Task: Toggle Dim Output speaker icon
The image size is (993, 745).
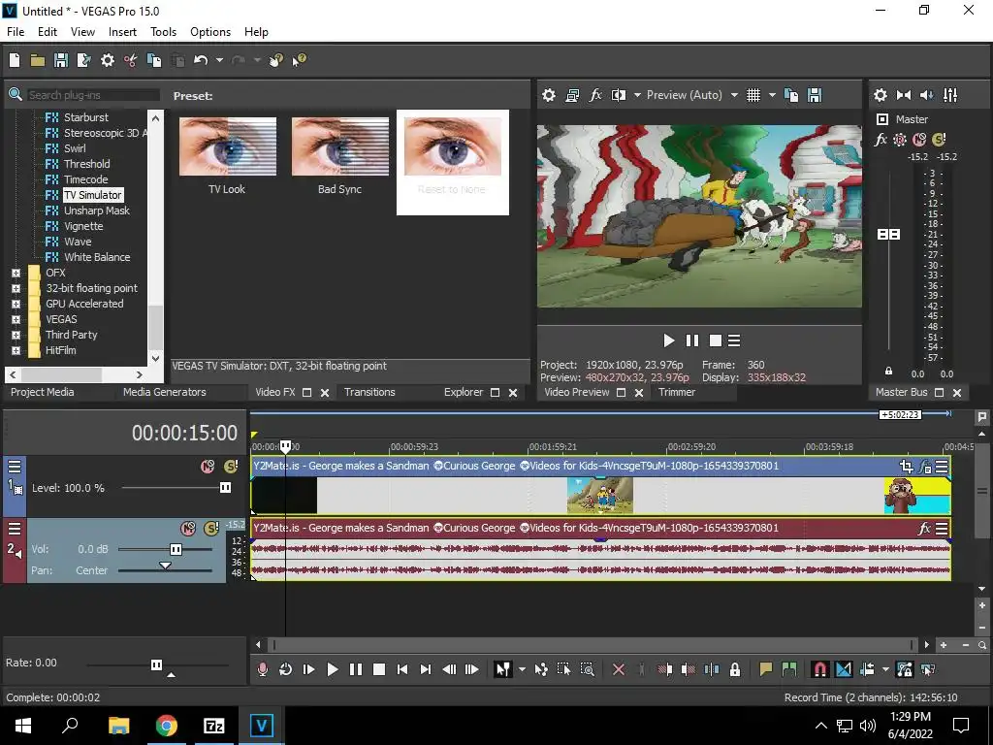Action: [x=926, y=95]
